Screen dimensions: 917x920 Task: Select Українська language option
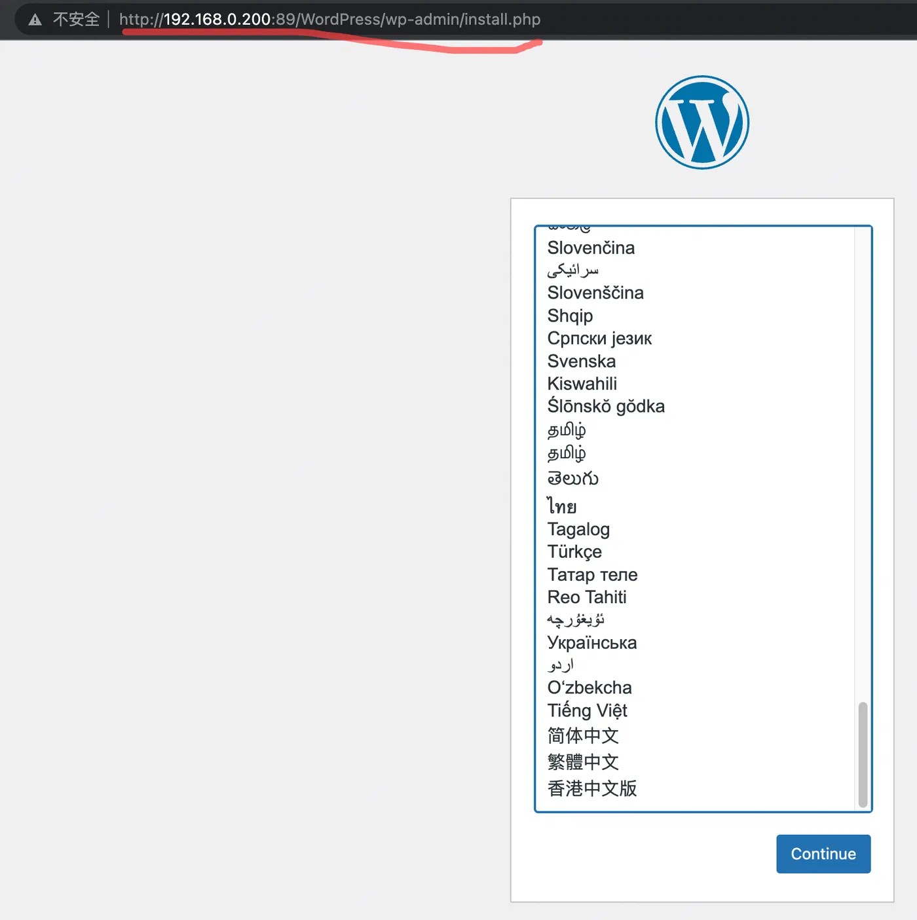tap(592, 642)
